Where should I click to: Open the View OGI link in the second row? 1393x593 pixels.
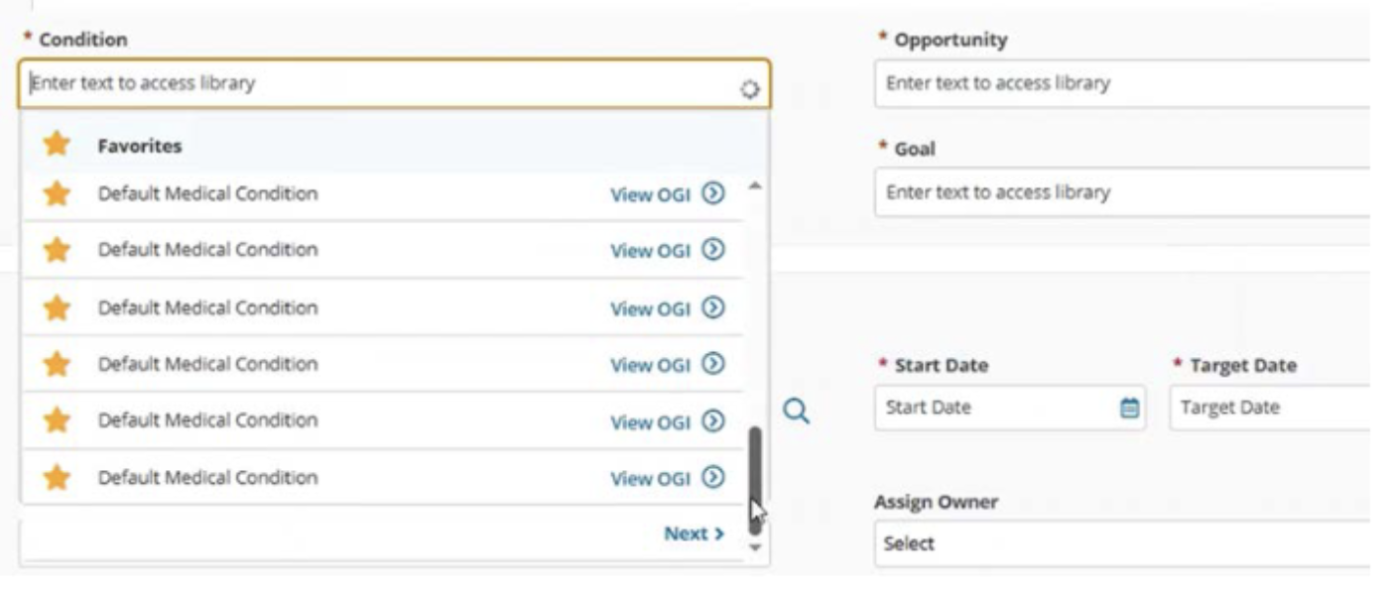[650, 251]
